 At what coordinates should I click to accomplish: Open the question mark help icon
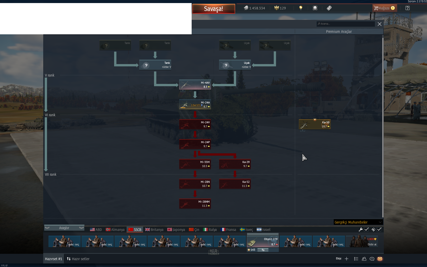click(x=407, y=8)
